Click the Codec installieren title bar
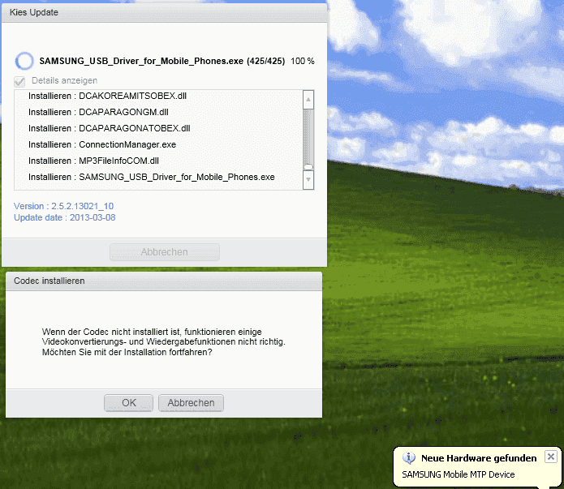Viewport: 564px width, 489px height. coord(164,281)
